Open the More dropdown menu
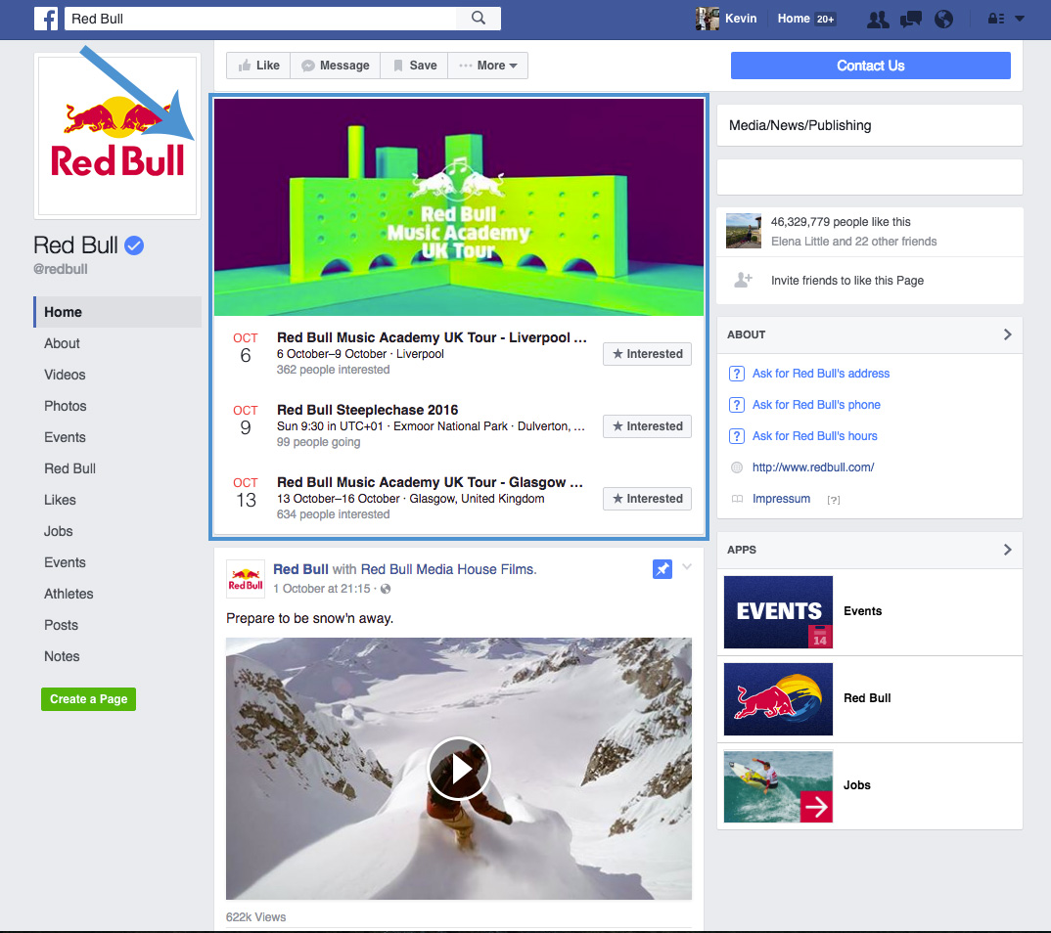 (x=488, y=66)
